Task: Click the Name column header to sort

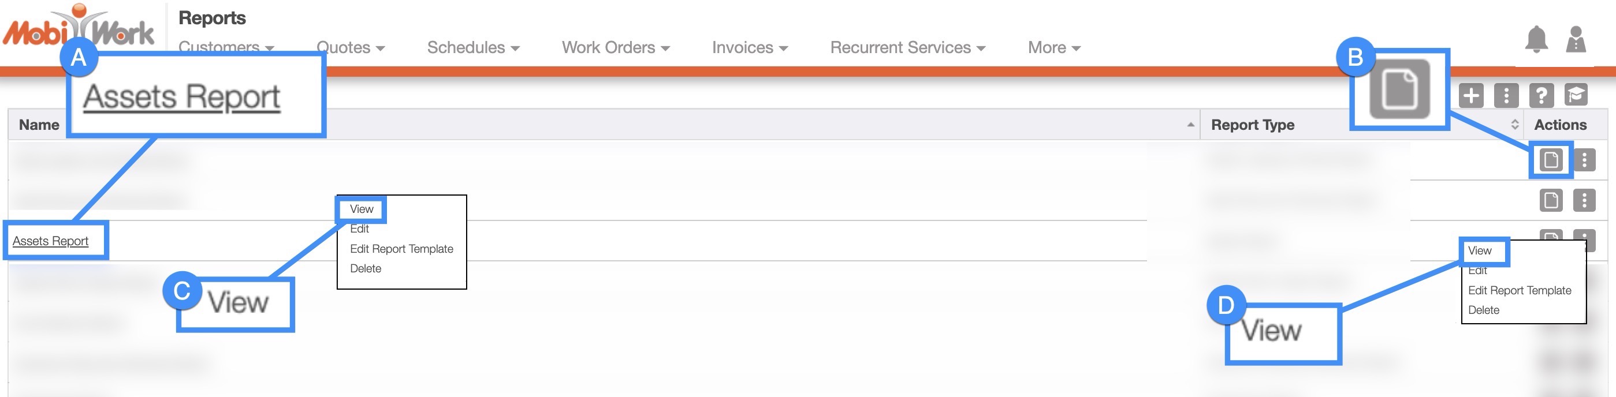Action: coord(39,125)
